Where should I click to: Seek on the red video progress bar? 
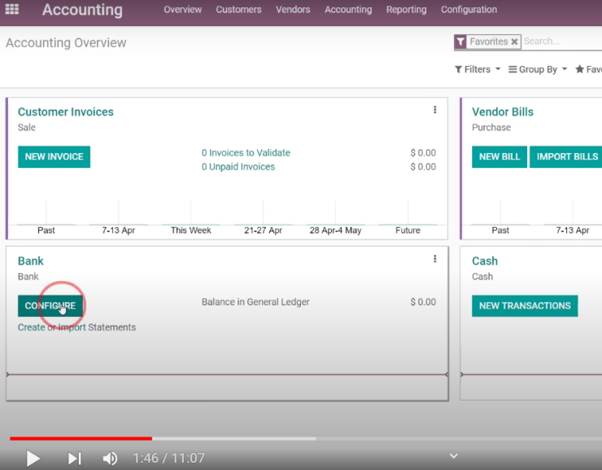81,438
